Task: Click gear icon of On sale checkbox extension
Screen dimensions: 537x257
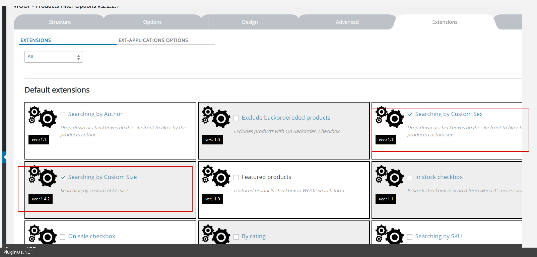Action: 43,235
